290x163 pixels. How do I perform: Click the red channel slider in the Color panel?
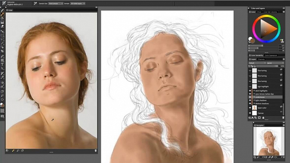263,46
